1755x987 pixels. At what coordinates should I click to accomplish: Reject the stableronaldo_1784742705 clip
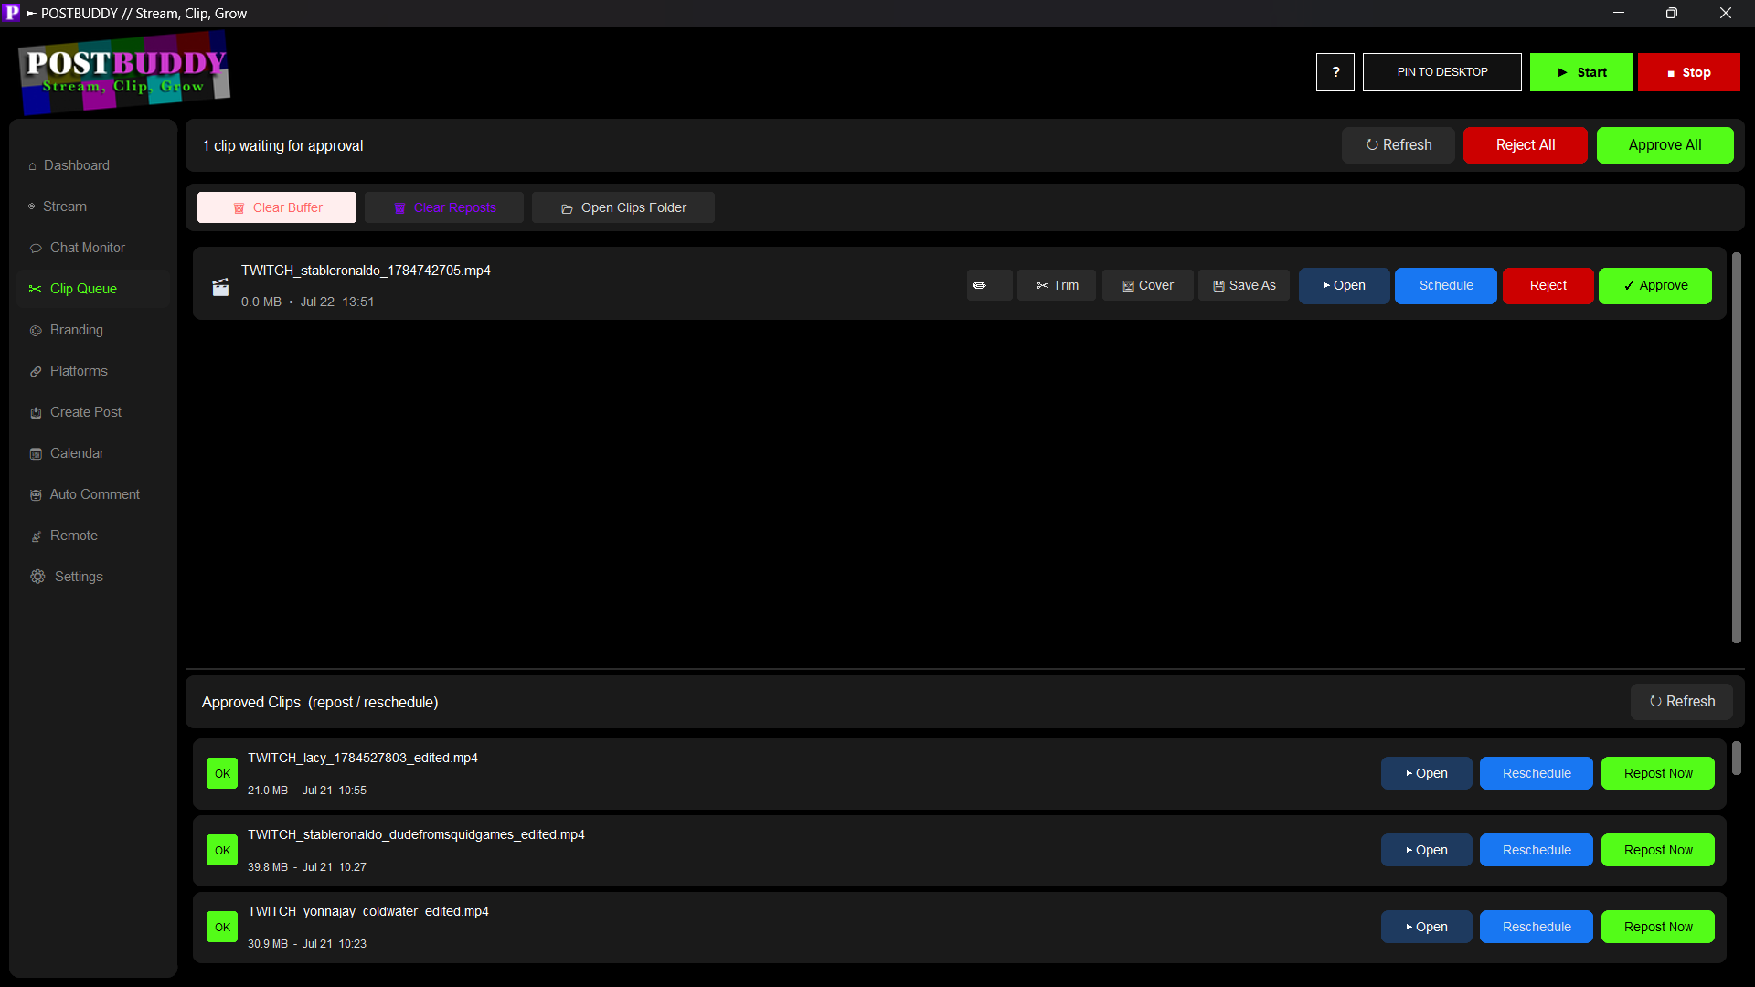tap(1548, 285)
